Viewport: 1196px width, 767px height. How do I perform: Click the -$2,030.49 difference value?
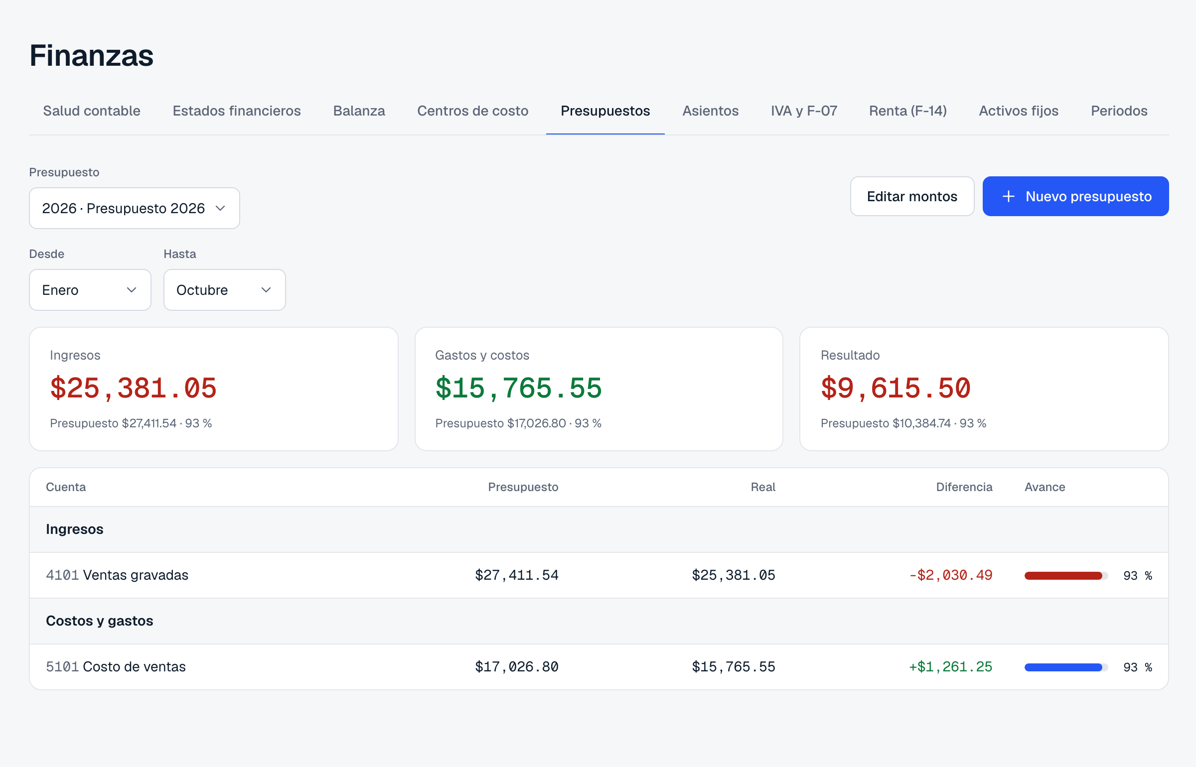(x=950, y=575)
